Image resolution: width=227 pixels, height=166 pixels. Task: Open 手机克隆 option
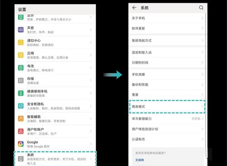(x=167, y=75)
